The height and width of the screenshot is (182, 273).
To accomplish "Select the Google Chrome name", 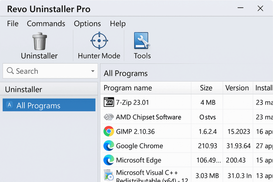I will (139, 146).
